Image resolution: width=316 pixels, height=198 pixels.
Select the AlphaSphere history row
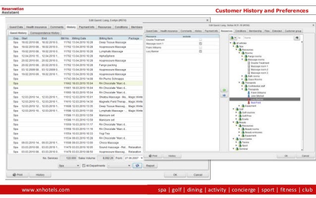point(76,56)
